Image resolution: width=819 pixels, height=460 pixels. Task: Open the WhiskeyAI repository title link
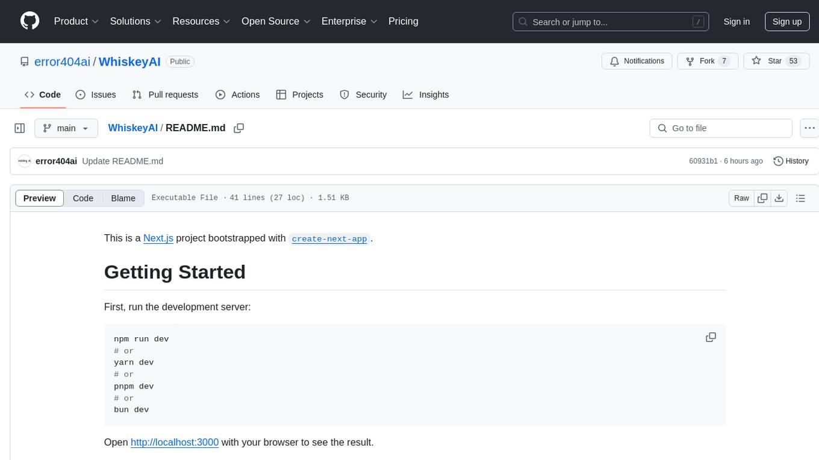[x=129, y=61]
